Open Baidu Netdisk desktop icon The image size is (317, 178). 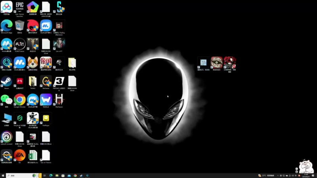pyautogui.click(x=6, y=8)
